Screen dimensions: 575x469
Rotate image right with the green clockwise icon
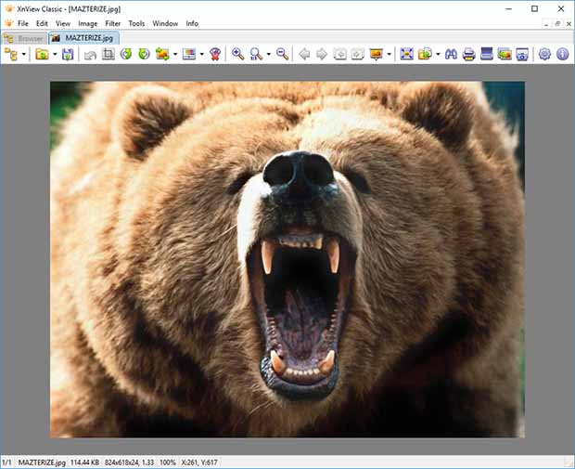pyautogui.click(x=144, y=55)
